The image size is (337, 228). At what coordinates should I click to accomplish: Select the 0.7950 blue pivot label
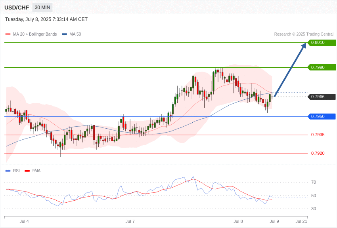(x=322, y=116)
